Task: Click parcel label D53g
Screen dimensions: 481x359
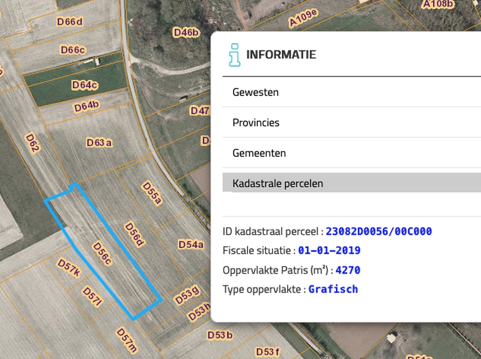Action: [x=187, y=295]
